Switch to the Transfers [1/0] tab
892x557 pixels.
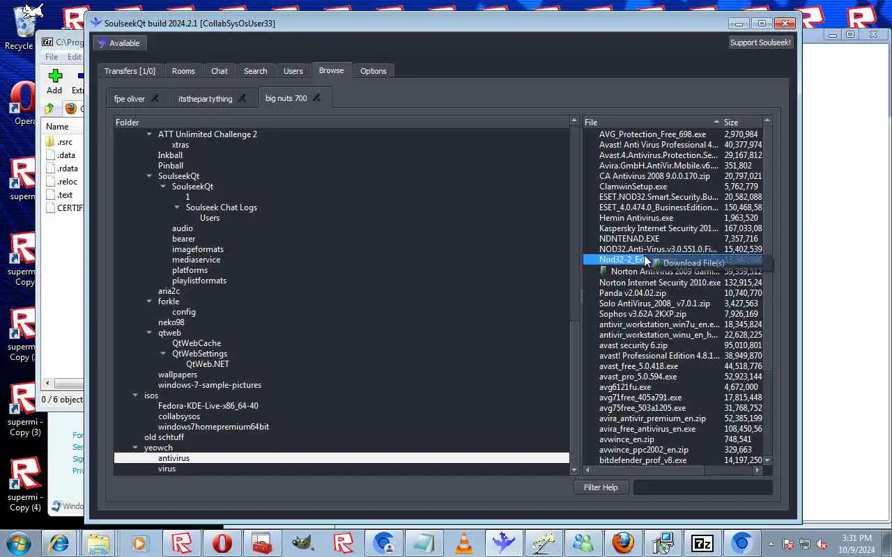click(x=130, y=71)
